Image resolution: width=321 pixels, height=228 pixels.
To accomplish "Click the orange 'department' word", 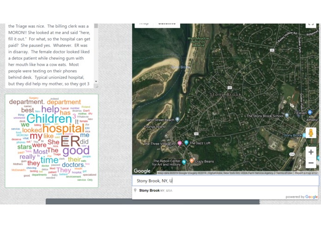I will point(64,102).
